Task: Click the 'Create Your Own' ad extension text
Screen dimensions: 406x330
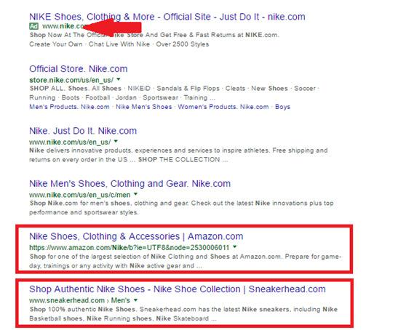Action: pos(56,44)
